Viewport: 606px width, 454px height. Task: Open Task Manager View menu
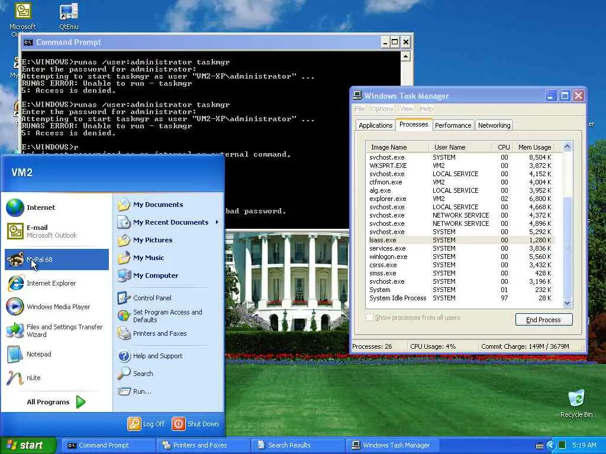406,109
